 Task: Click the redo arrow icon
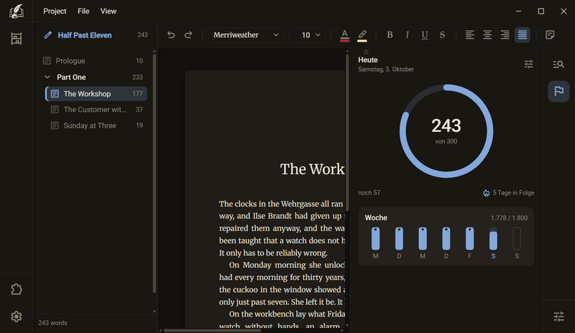click(x=188, y=34)
